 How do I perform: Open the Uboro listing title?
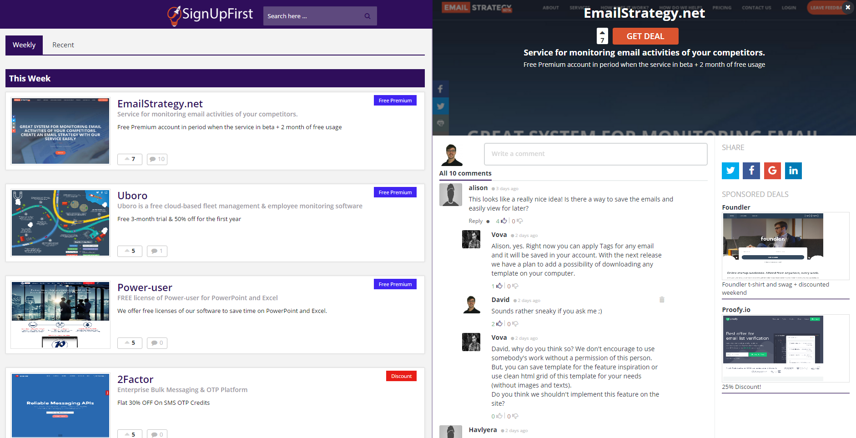(x=132, y=196)
